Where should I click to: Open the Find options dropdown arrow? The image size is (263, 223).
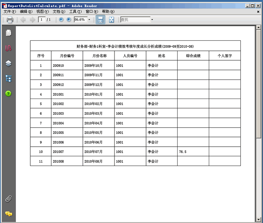(152, 19)
